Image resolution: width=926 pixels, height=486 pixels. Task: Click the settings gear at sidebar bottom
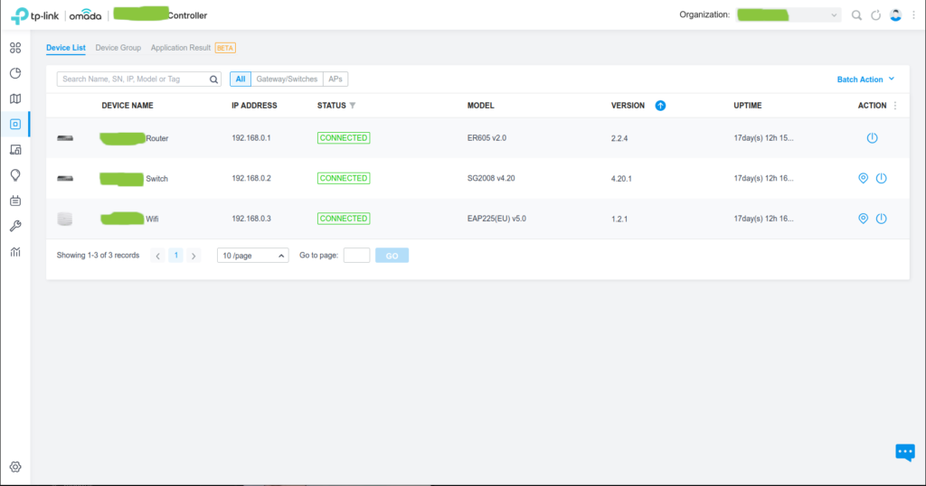(15, 467)
